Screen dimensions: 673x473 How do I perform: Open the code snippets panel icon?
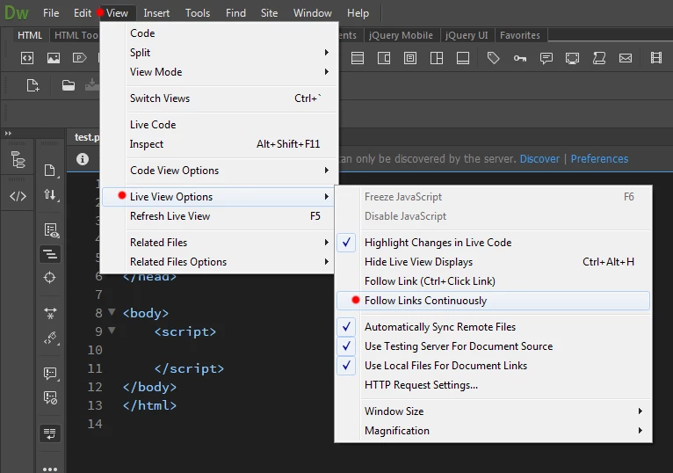point(18,196)
